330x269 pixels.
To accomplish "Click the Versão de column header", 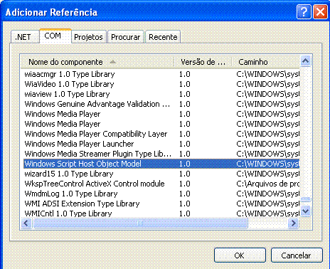I will pos(203,62).
